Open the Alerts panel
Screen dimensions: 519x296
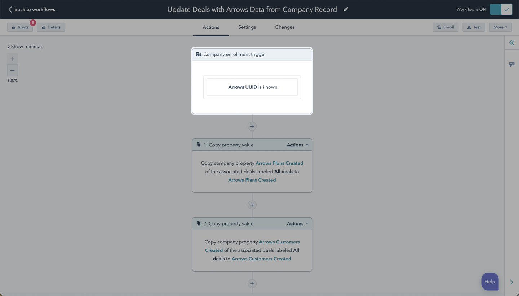pos(20,27)
